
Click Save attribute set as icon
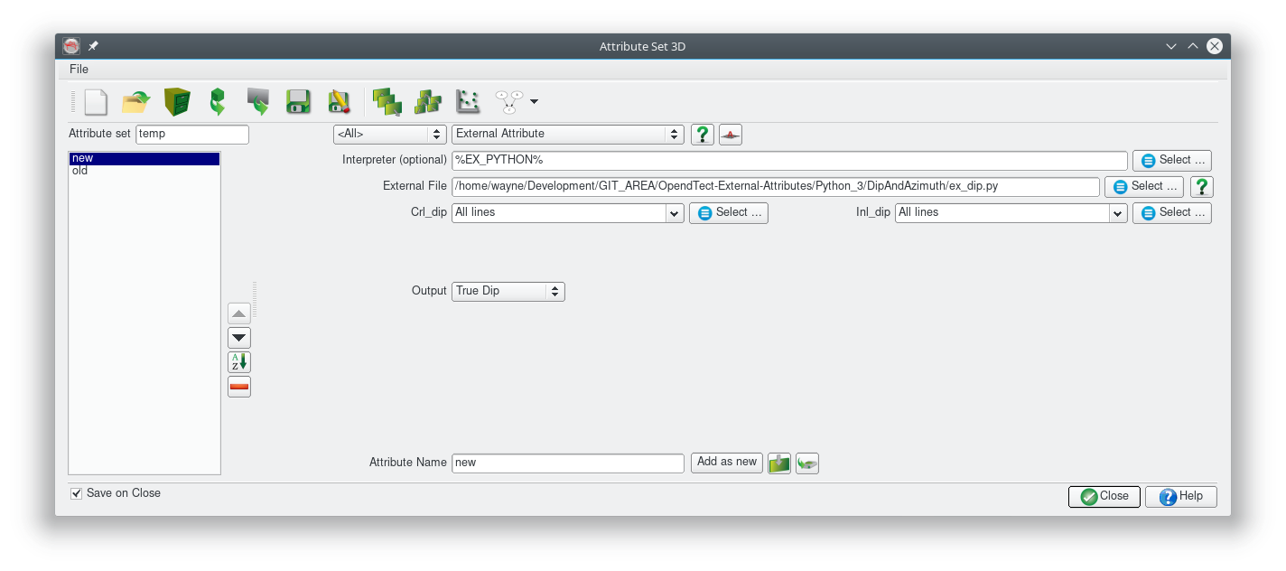339,101
